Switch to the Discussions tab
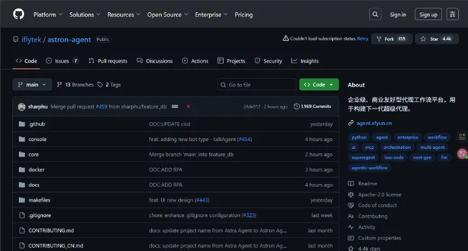The image size is (468, 251). coord(155,61)
